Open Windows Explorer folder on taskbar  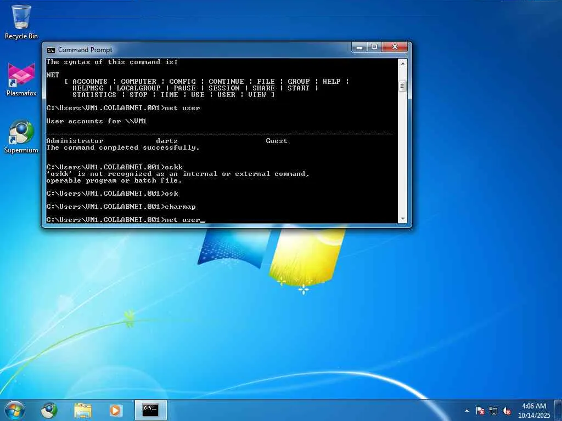click(x=83, y=410)
